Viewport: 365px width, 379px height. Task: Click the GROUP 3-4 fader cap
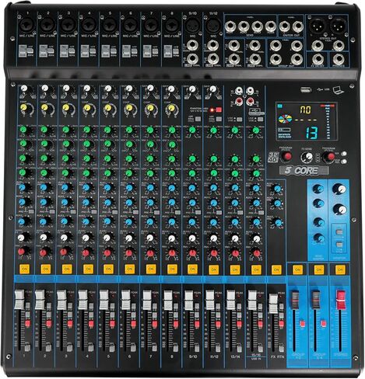pos(315,300)
